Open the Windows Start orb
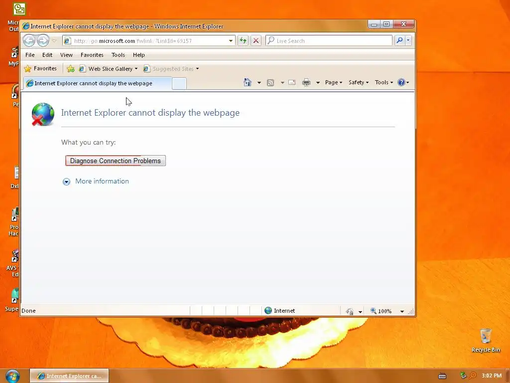The image size is (510, 383). coord(12,376)
